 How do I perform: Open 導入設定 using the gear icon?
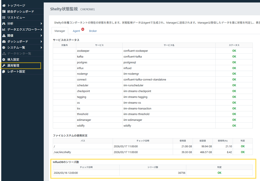coord(4,59)
